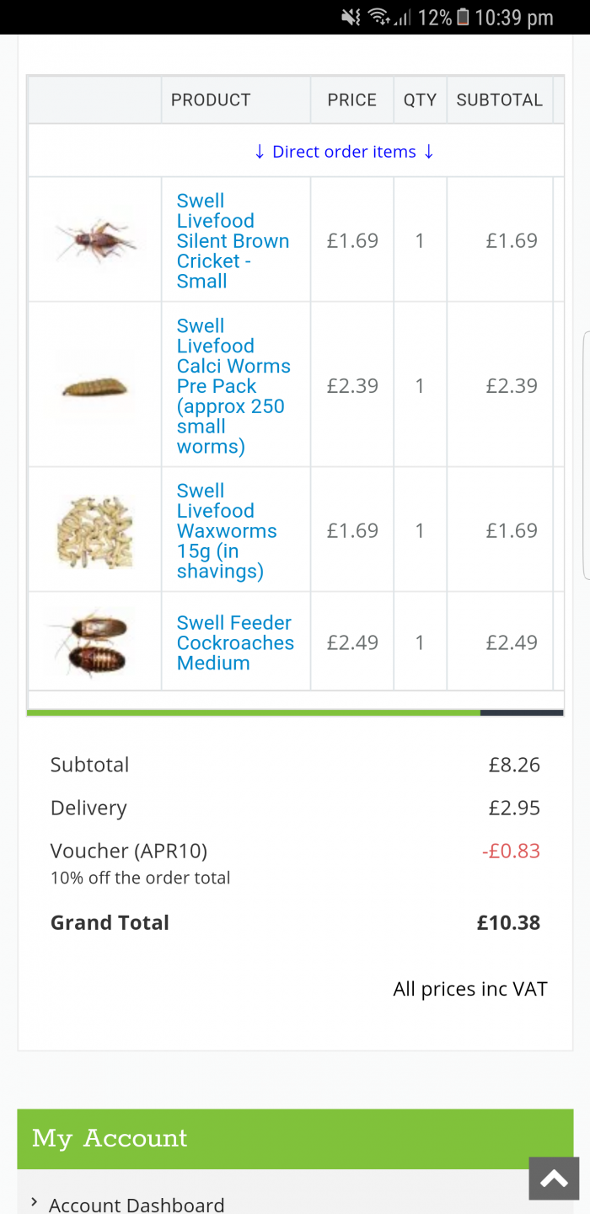Tap the calci worm product image
Viewport: 590px width, 1214px height.
click(94, 387)
